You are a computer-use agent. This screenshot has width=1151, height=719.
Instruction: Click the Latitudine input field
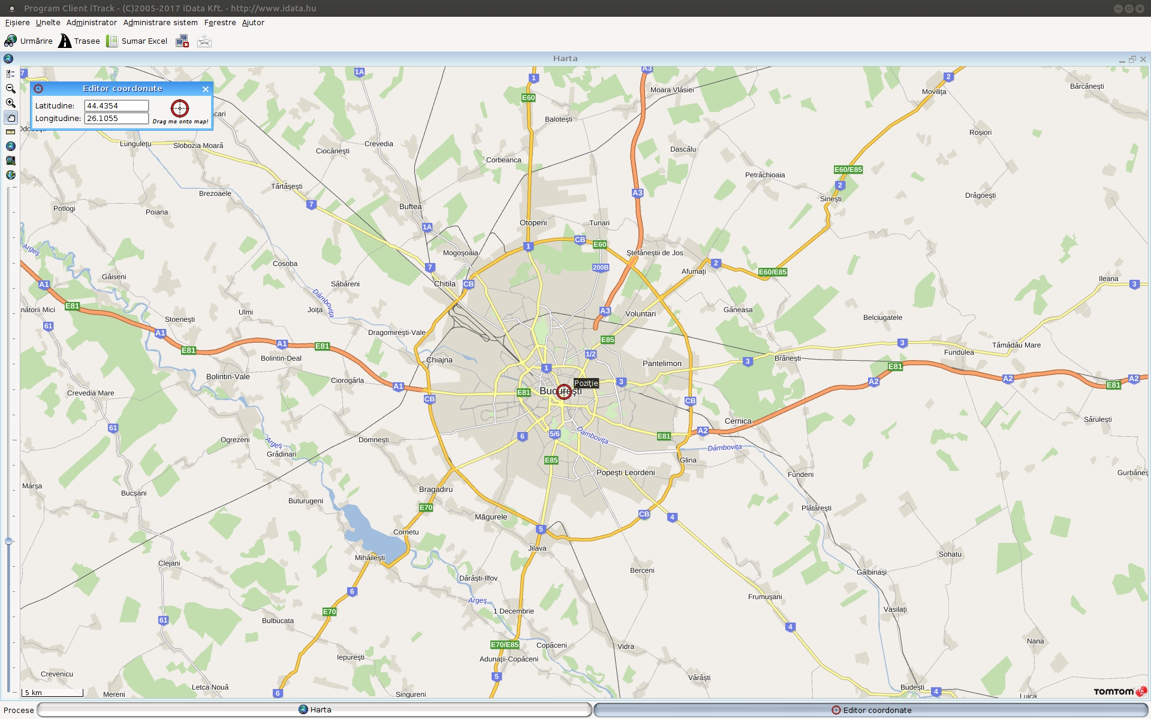coord(116,105)
